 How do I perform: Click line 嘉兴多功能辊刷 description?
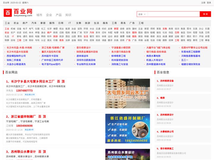[x=28, y=135]
